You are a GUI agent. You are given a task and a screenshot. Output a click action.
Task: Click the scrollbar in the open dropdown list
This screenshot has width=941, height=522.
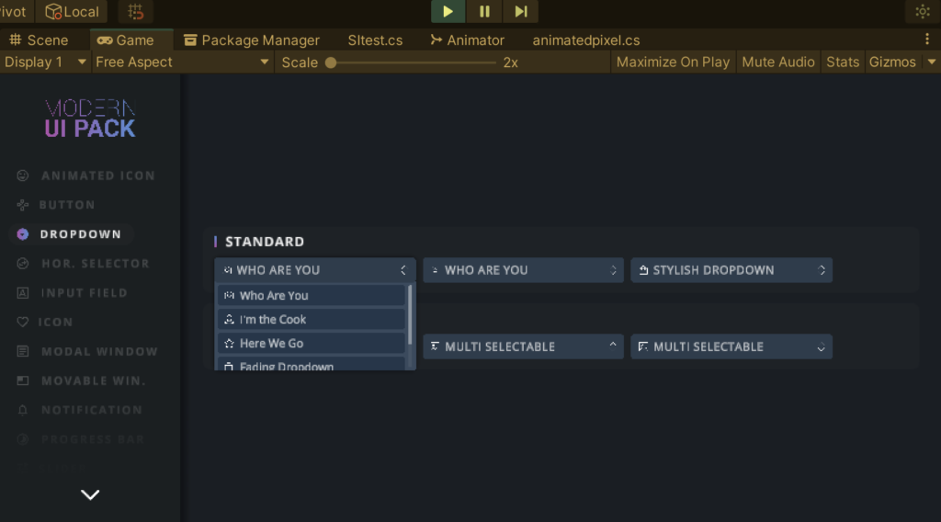pos(410,312)
